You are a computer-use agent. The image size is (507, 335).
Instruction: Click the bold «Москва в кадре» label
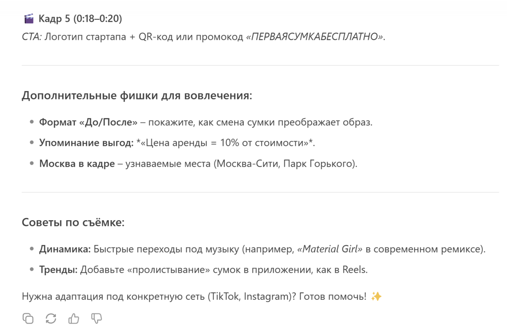click(x=77, y=164)
